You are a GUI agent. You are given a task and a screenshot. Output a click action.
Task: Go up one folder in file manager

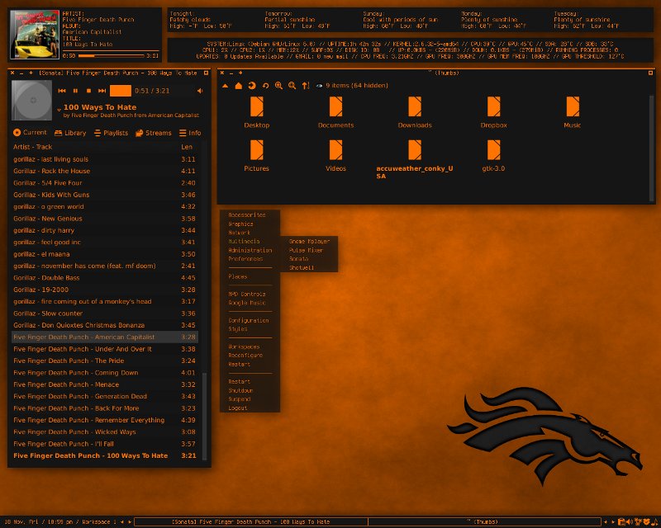[x=225, y=86]
